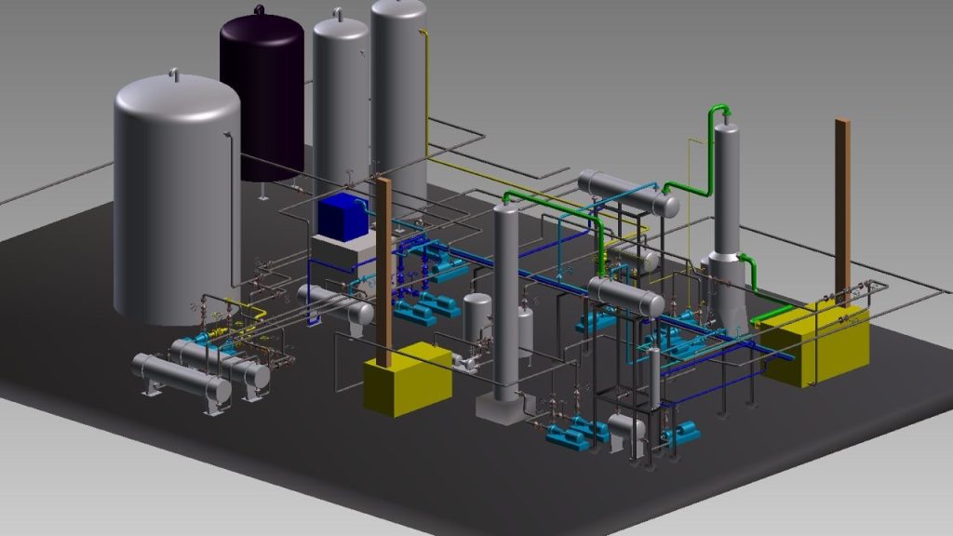Screen dimensions: 953x536
Task: Click the small vertical tank near center
Action: [477, 315]
